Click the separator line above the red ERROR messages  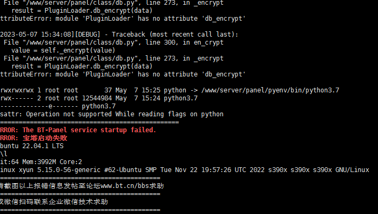(x=89, y=122)
